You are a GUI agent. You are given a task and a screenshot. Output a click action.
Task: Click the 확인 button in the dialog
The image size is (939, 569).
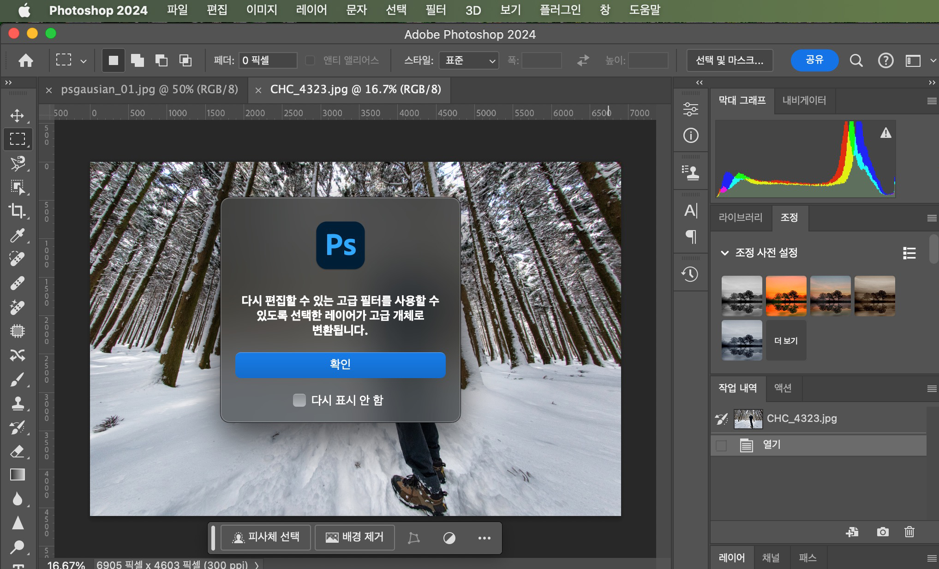340,365
